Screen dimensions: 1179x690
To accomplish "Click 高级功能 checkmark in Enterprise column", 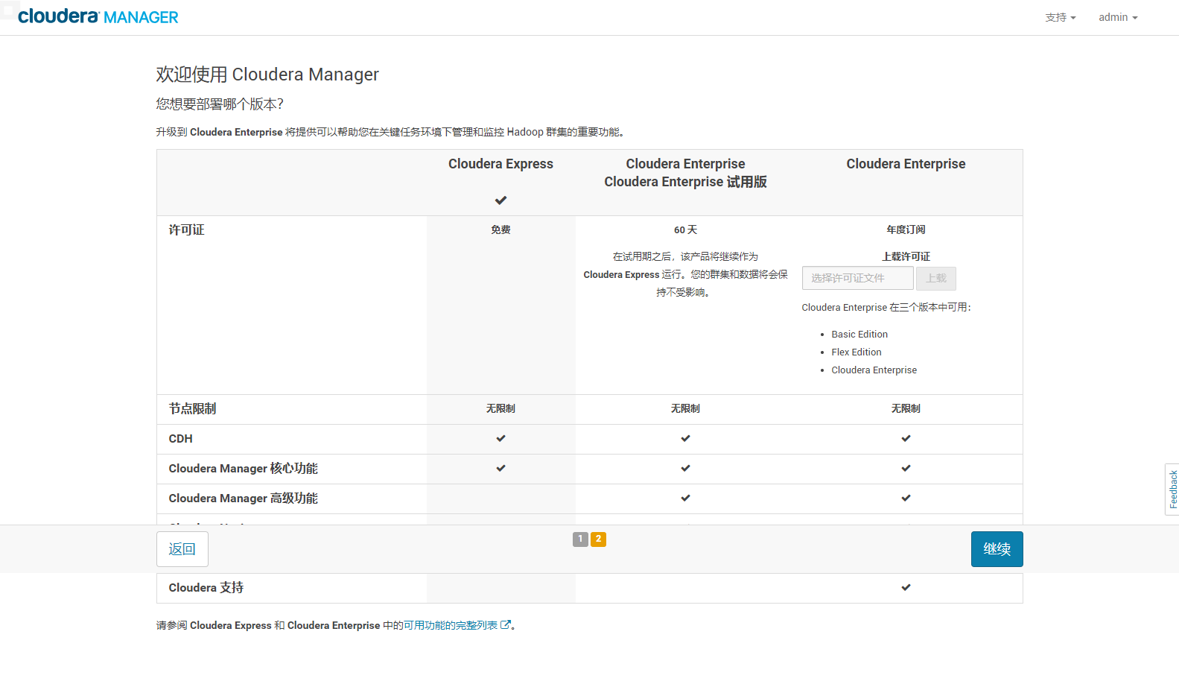I will [906, 498].
